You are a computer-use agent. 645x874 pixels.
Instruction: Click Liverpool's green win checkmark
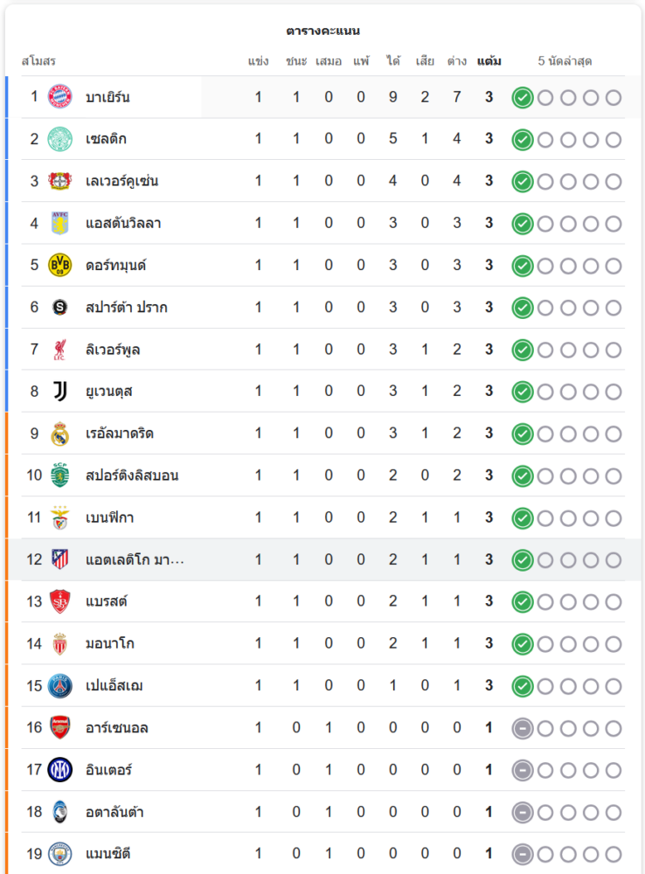[x=523, y=350]
